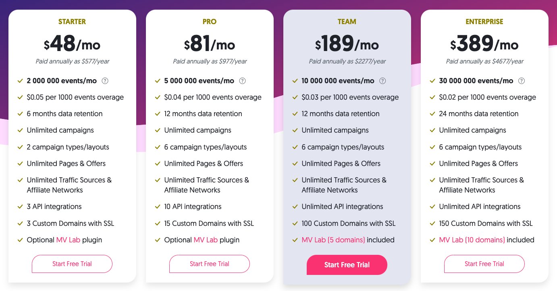The height and width of the screenshot is (291, 557).
Task: Open MV Lab link in Pro plan
Action: (206, 240)
